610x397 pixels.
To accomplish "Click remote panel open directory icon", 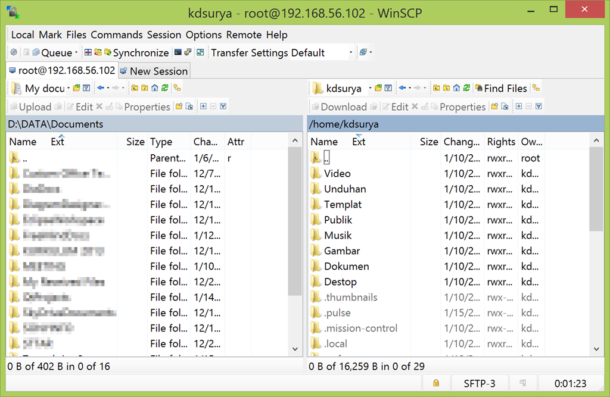I will [378, 88].
